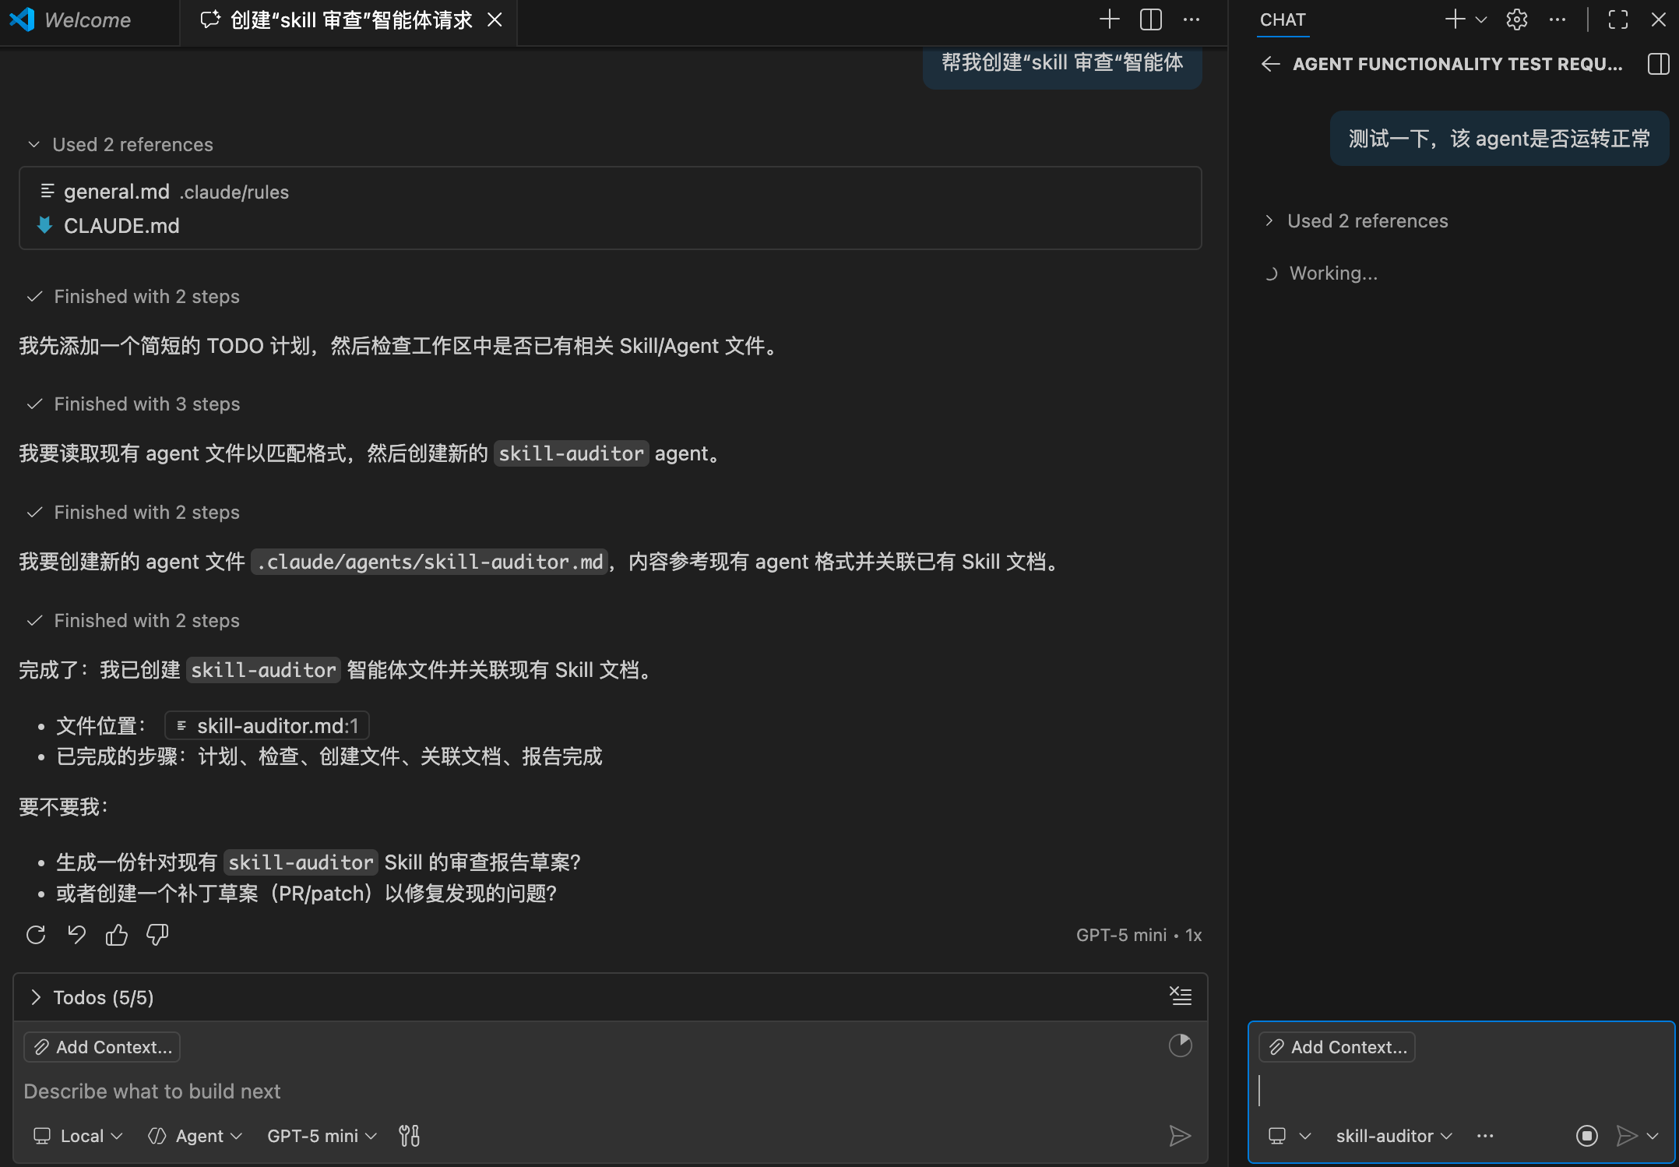Viewport: 1679px width, 1167px height.
Task: Click the split editor layout icon
Action: pos(1150,19)
